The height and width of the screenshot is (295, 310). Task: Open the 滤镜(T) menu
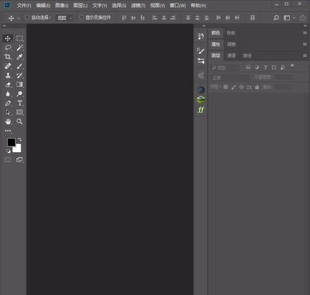pos(138,6)
